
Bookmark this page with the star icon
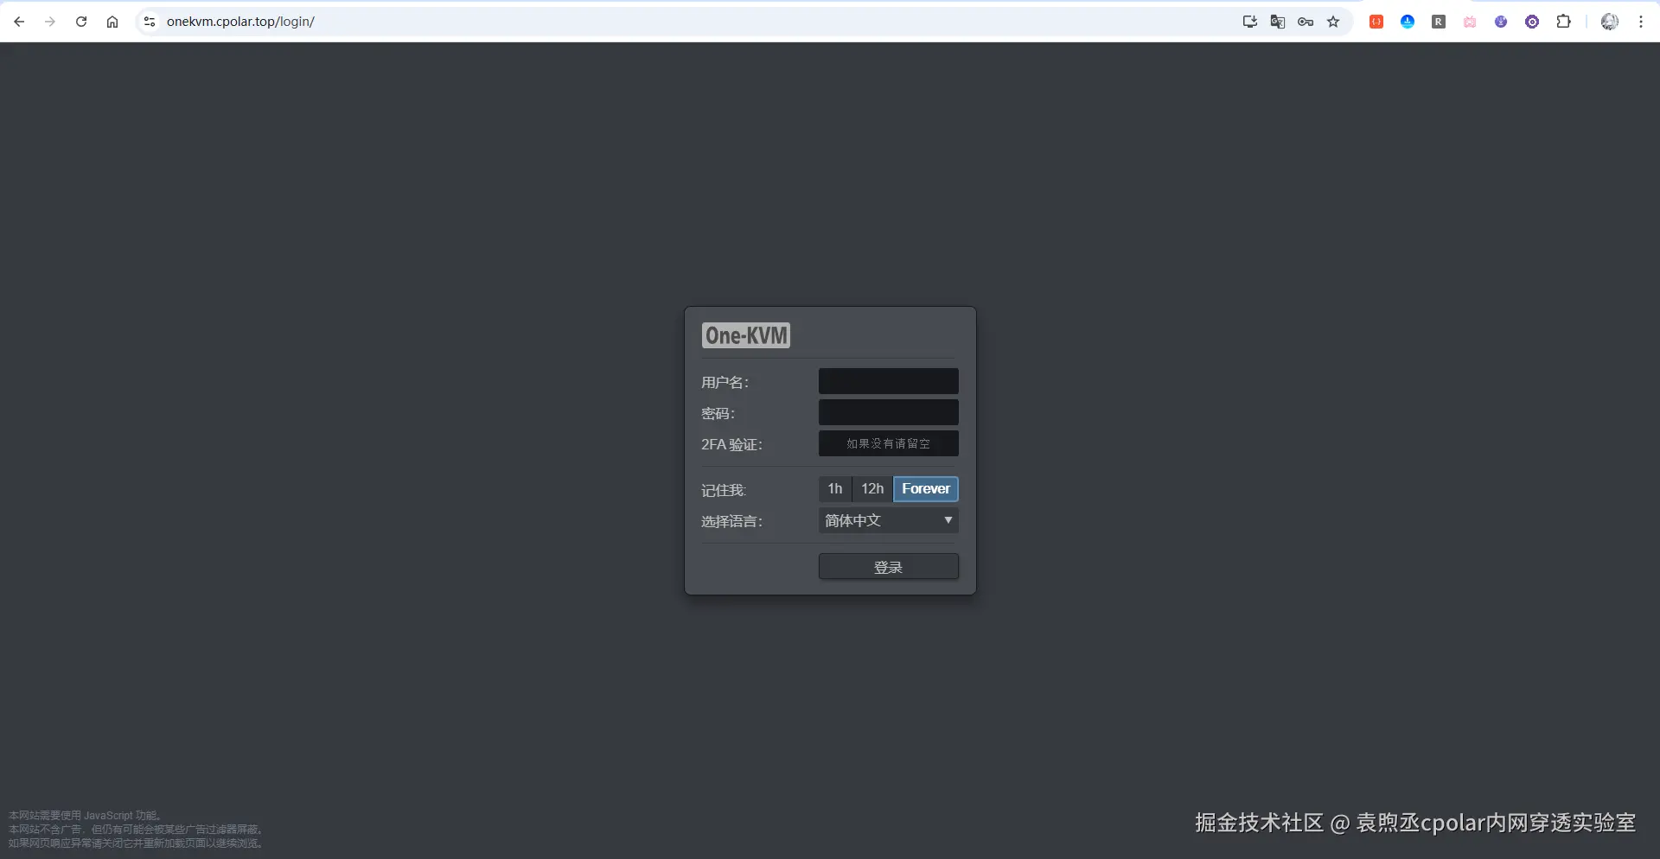[1333, 22]
